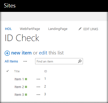Image resolution: width=108 pixels, height=103 pixels.
Task: Click the plus circle new item icon
Action: point(7,53)
